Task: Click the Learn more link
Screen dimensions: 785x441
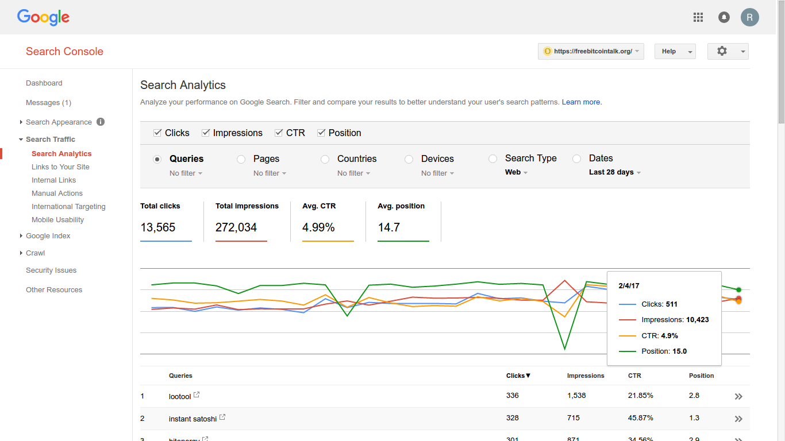Action: (582, 102)
